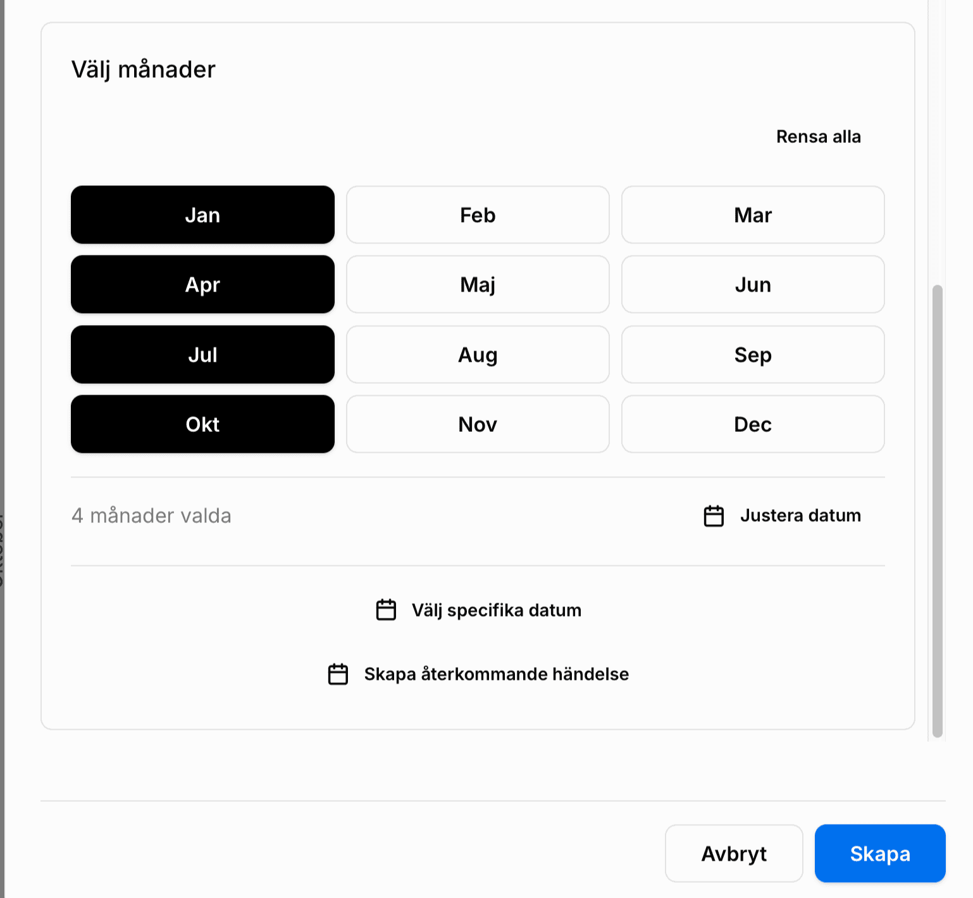The image size is (973, 898).
Task: Open Välj specifika datum
Action: tap(497, 610)
